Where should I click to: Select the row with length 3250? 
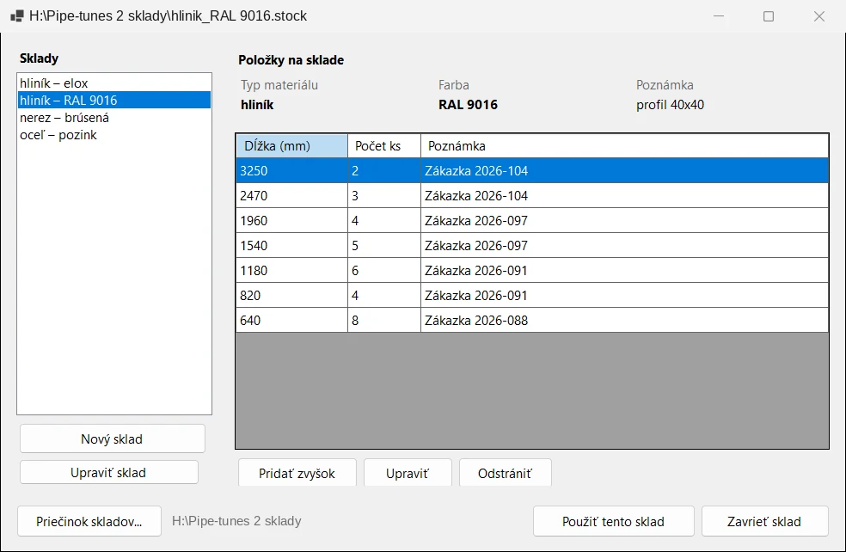coord(532,170)
